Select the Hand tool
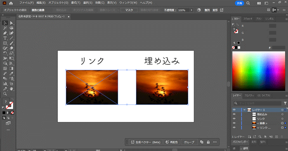Viewport: 288px width, 151px height. [x=12, y=89]
